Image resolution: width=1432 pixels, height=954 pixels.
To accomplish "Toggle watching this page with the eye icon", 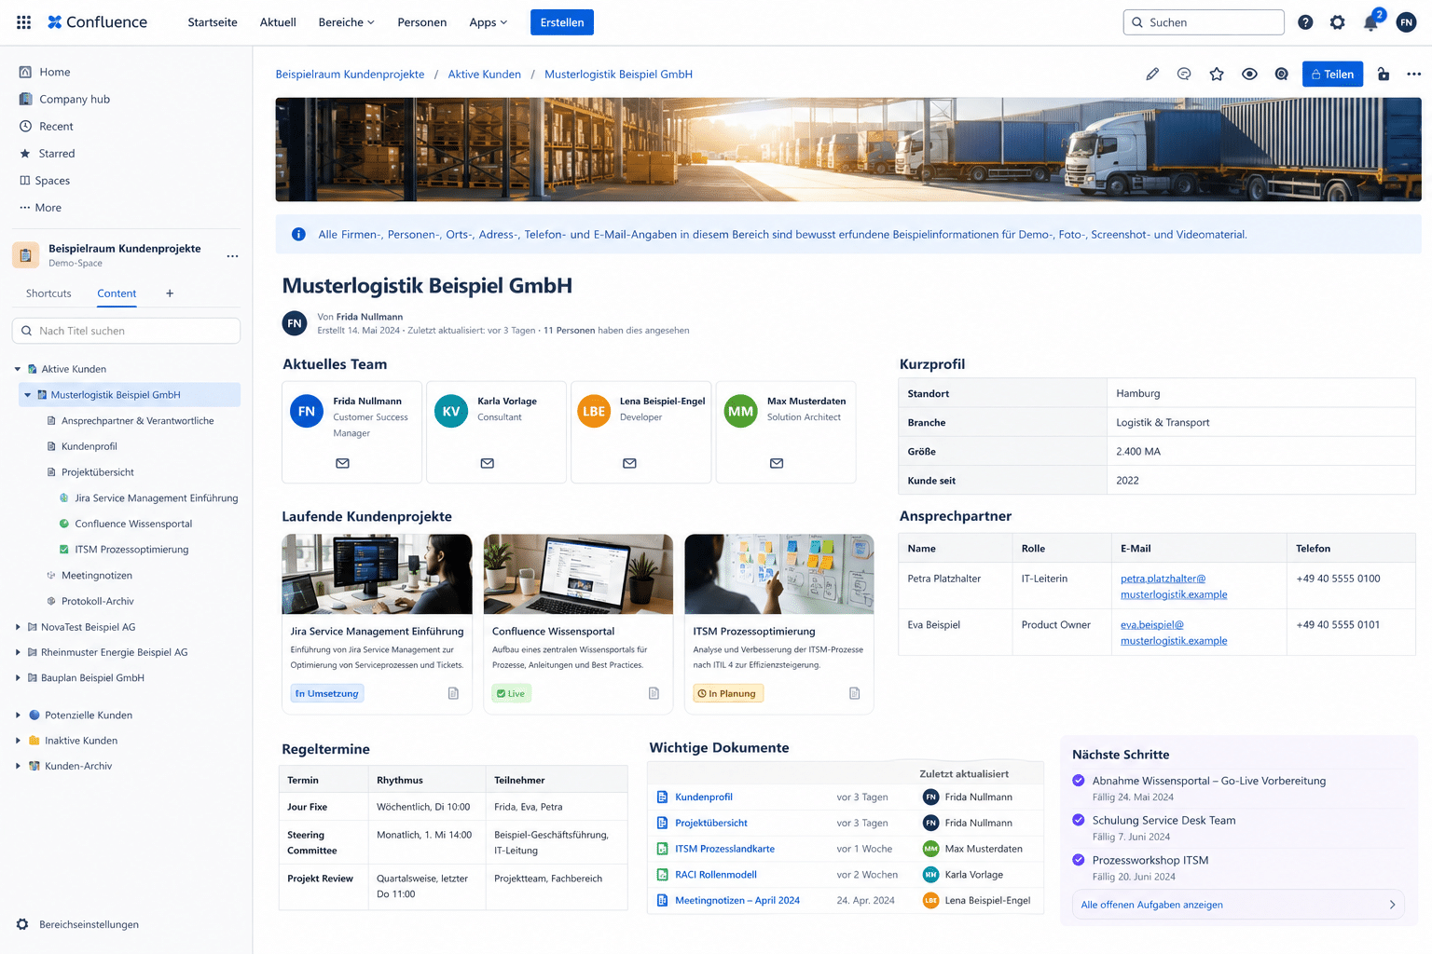I will tap(1249, 75).
